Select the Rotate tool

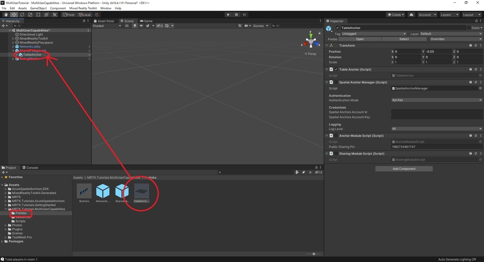pos(22,15)
